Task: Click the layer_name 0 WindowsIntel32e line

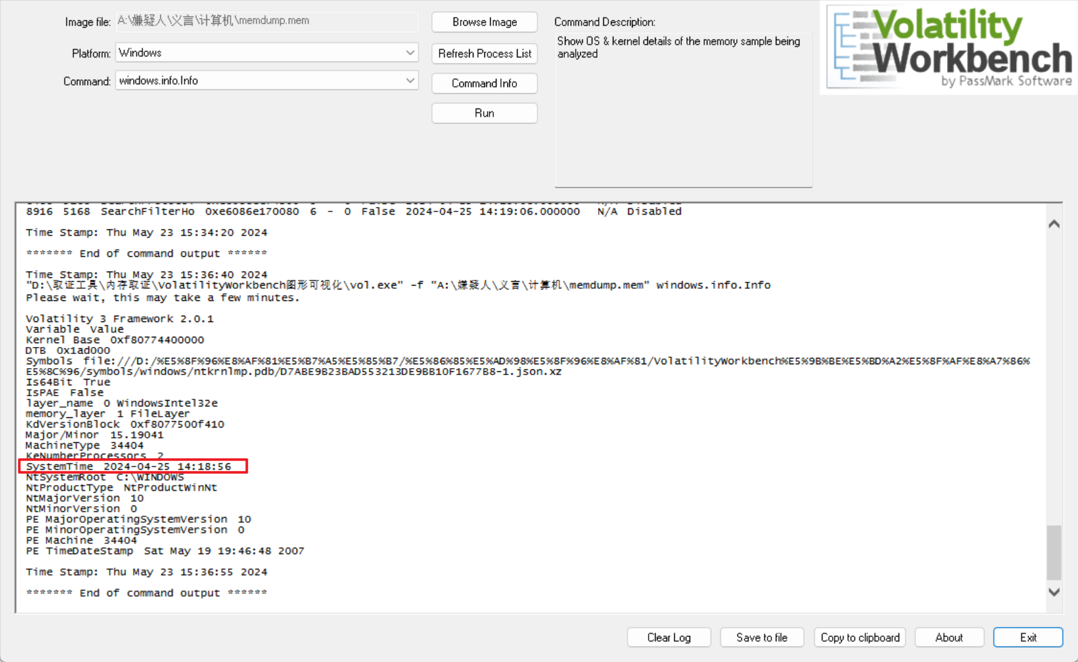Action: point(121,403)
